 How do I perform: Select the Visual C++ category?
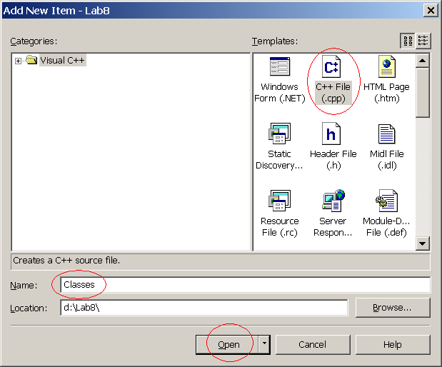(x=62, y=60)
